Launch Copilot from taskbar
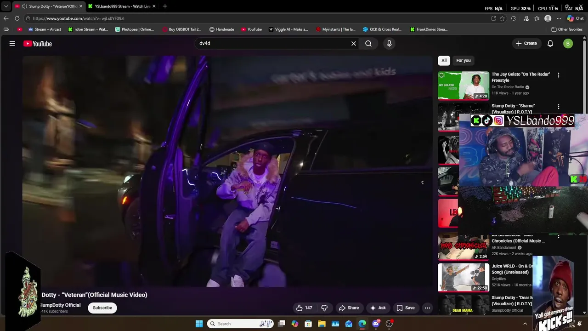Viewport: 588px width, 331px height. [x=295, y=324]
